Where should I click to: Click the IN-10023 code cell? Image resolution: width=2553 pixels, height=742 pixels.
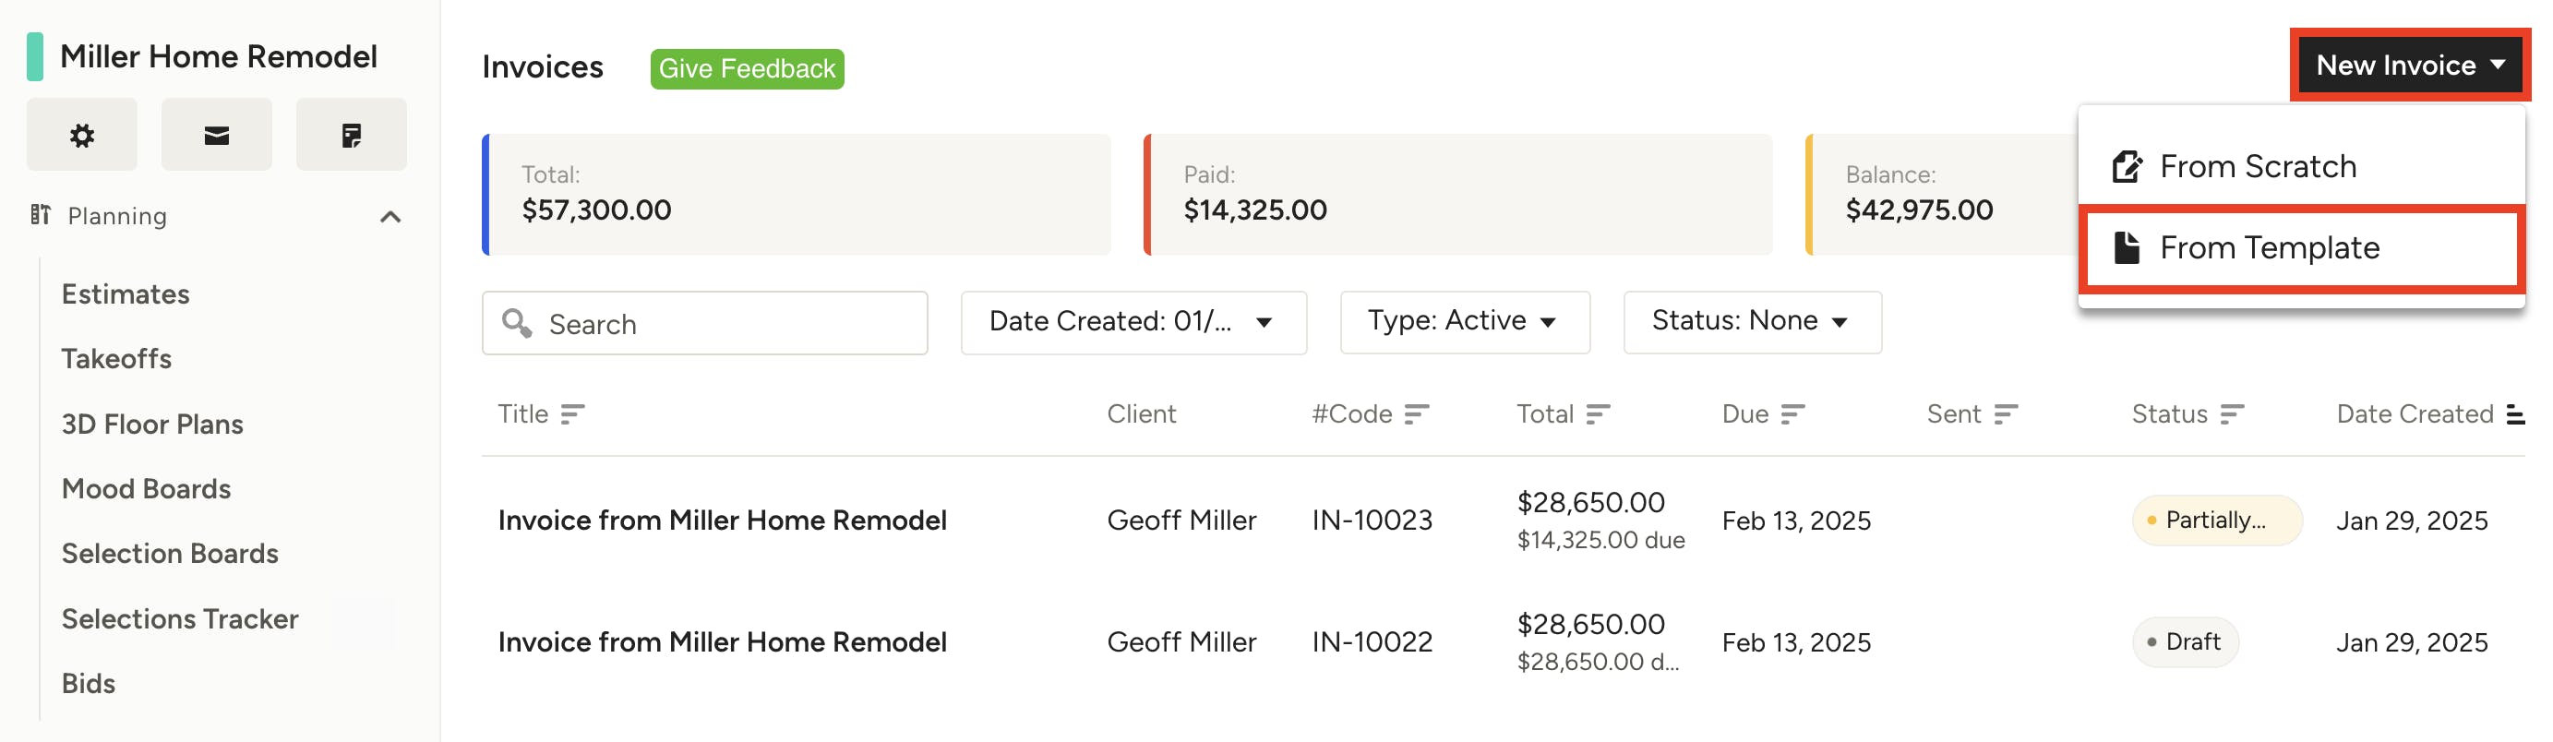(1372, 521)
